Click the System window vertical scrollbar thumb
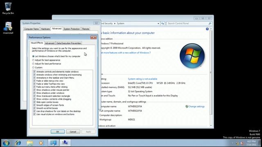Image resolution: width=262 pixels, height=147 pixels. pyautogui.click(x=211, y=73)
